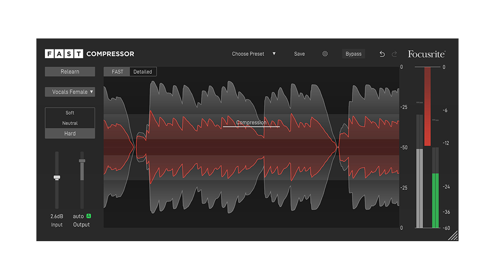Viewport: 495px width, 273px height.
Task: Click the Focusrite brand logo
Action: click(x=426, y=54)
